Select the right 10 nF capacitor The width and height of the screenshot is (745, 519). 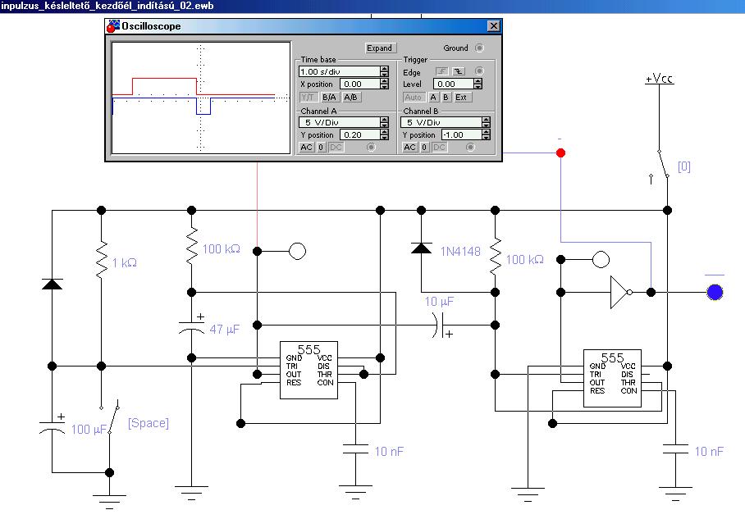(675, 449)
